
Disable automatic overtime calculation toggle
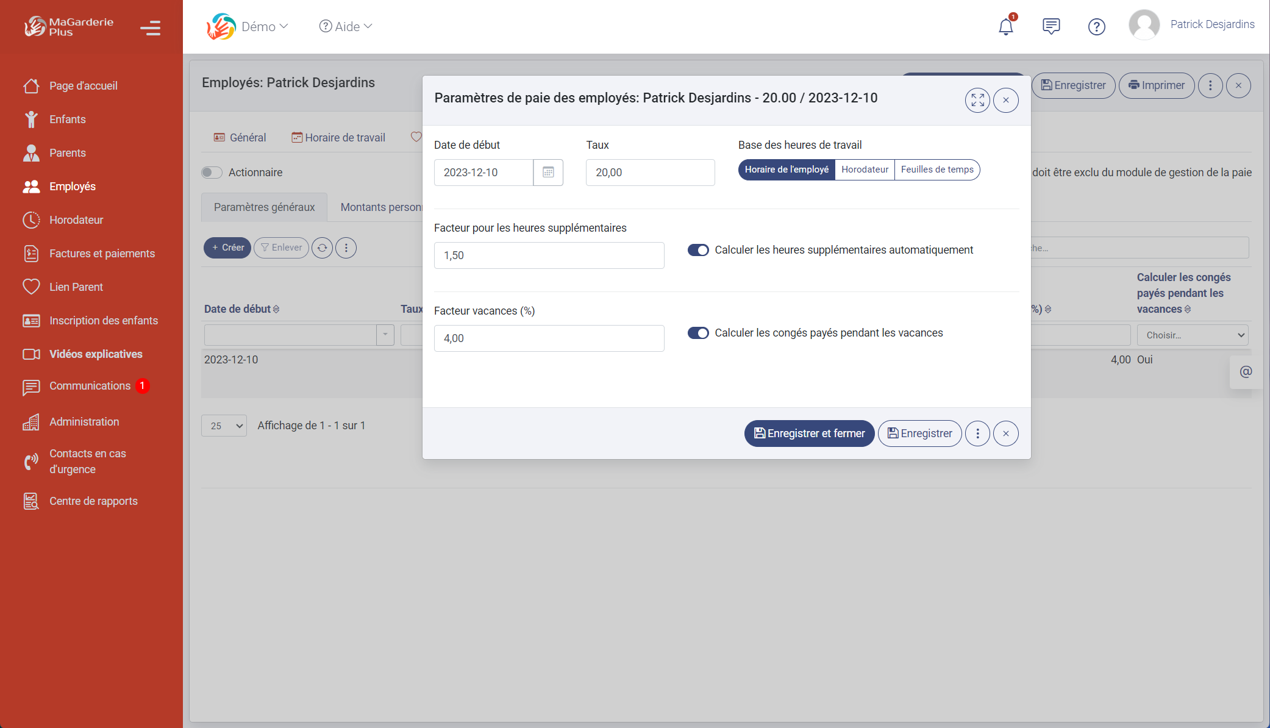pyautogui.click(x=698, y=249)
